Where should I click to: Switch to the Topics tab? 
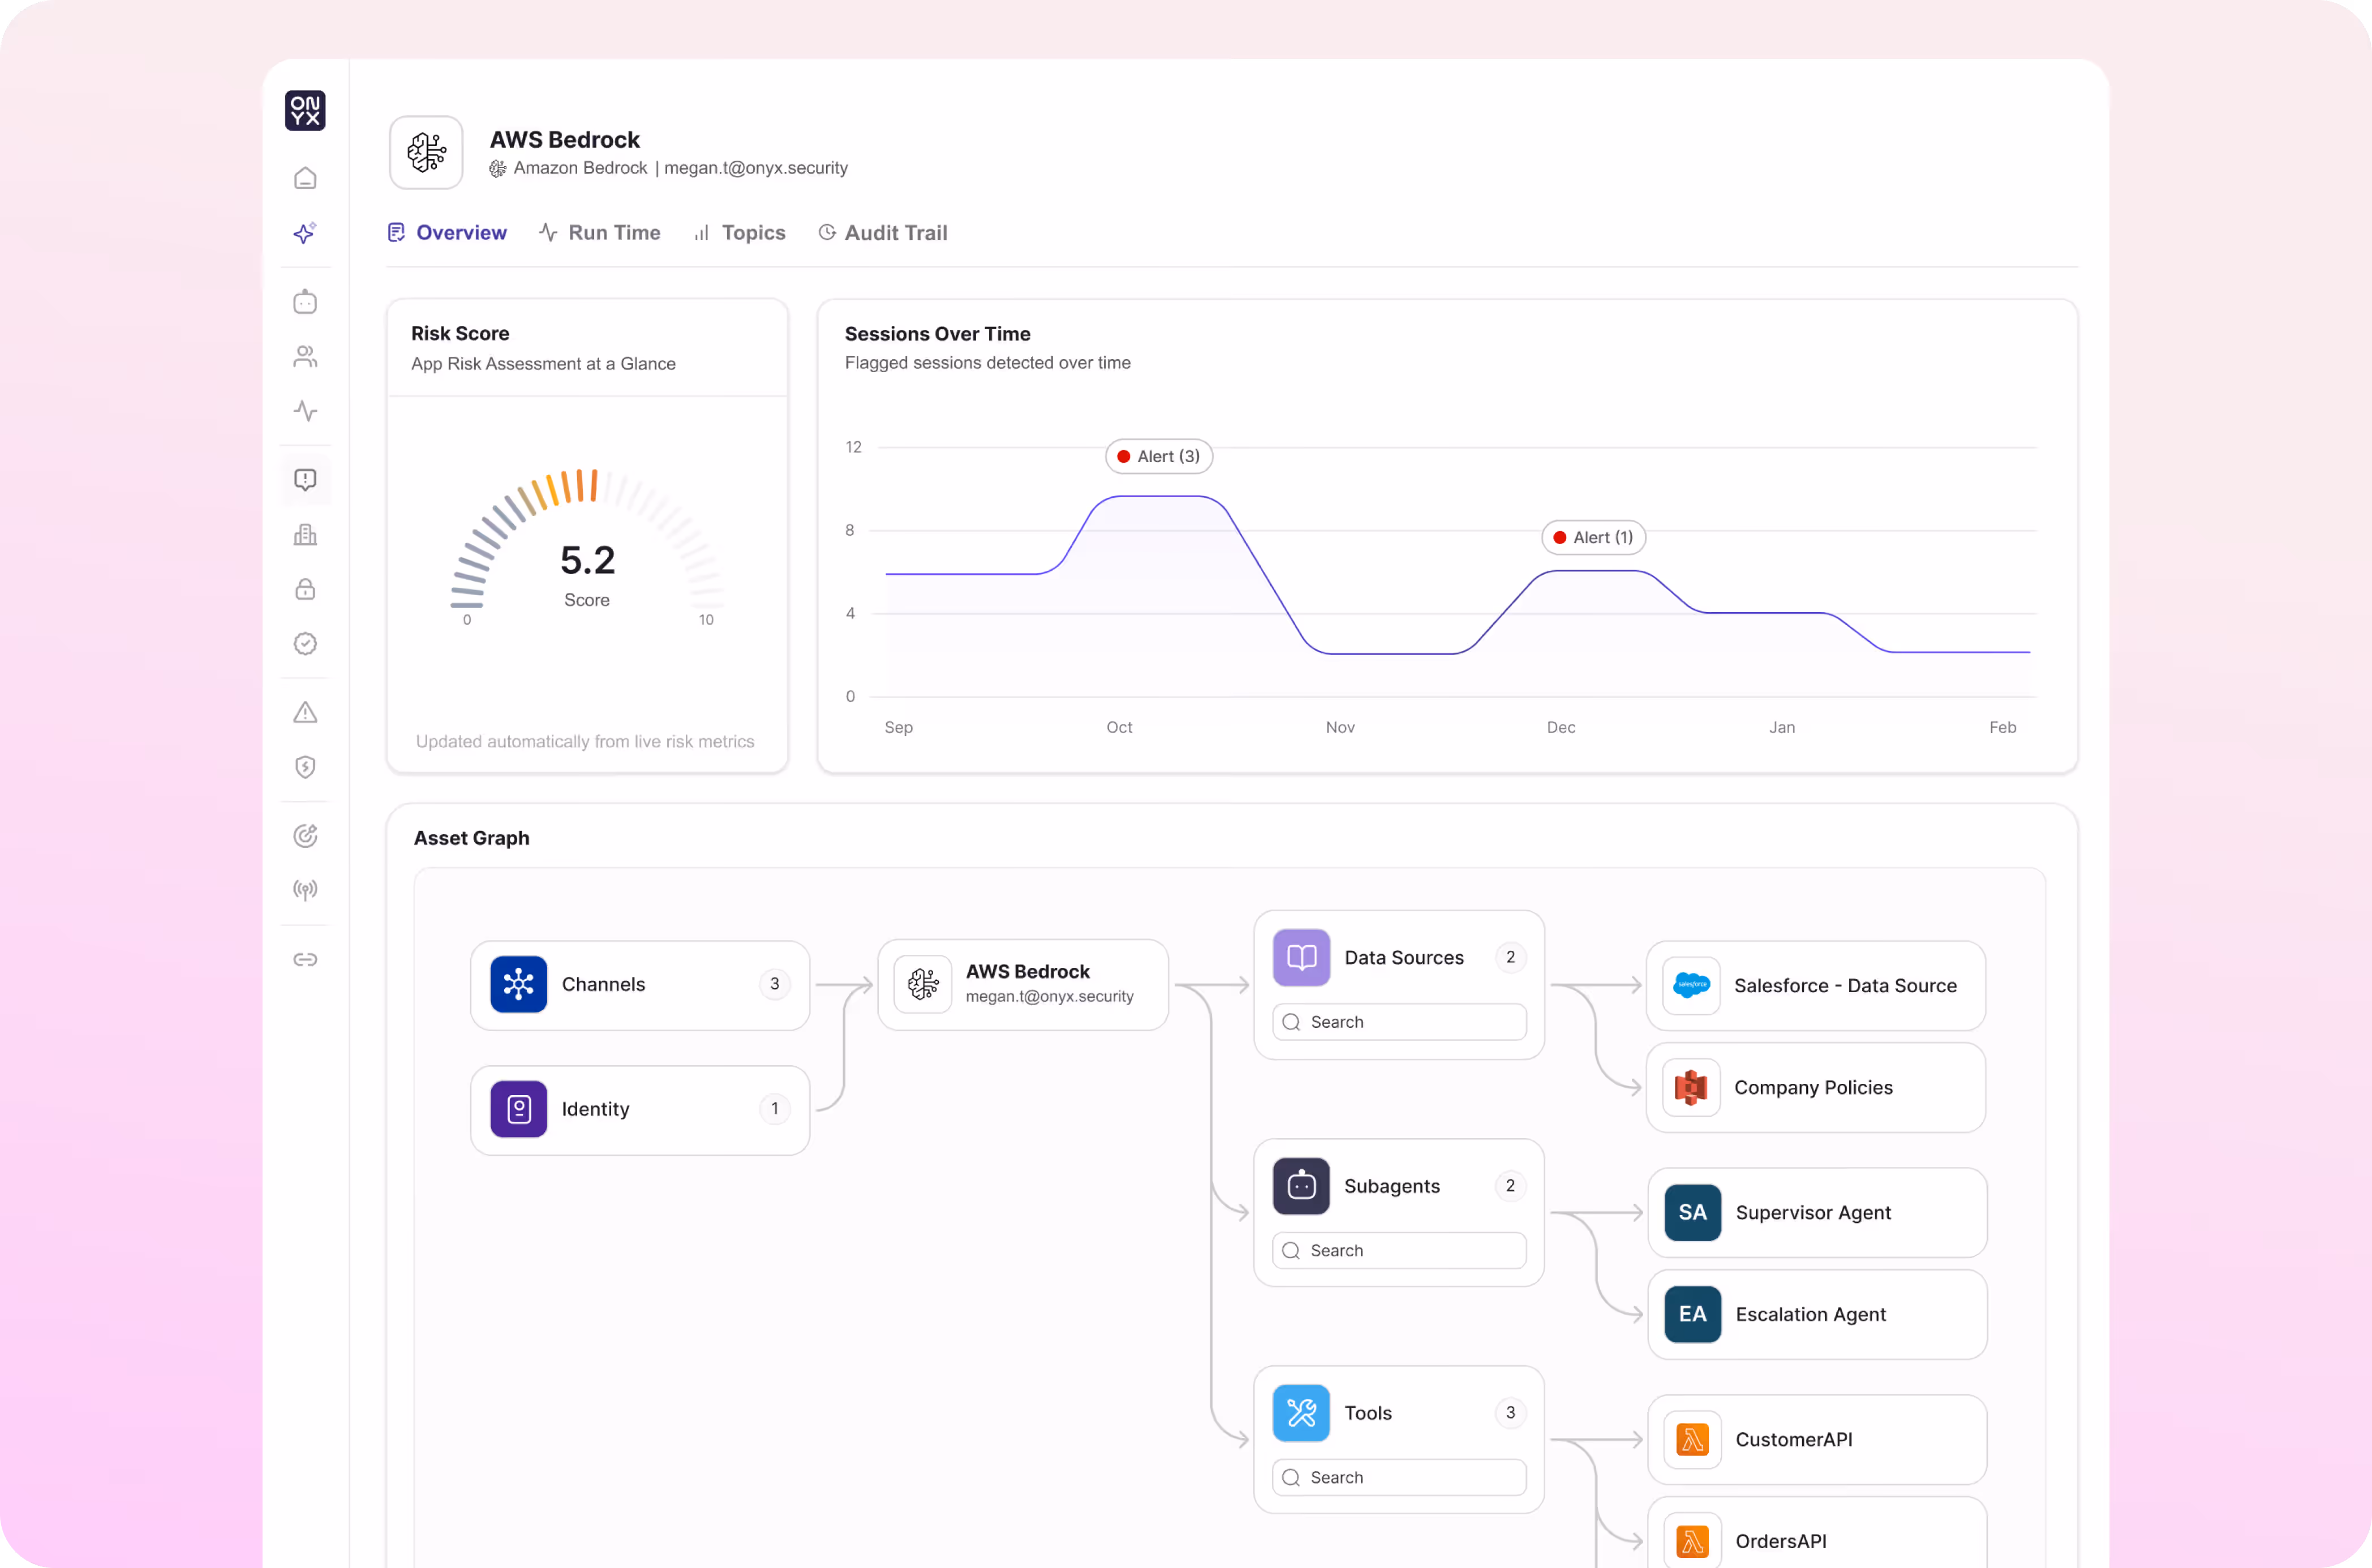(740, 233)
